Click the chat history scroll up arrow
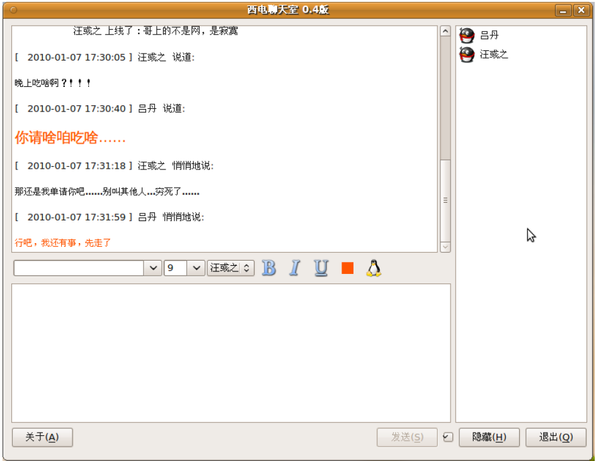 pyautogui.click(x=445, y=31)
